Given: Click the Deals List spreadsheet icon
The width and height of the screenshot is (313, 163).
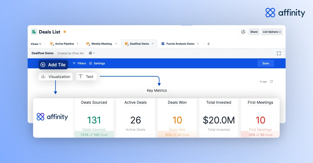Looking at the screenshot, I should [x=34, y=32].
